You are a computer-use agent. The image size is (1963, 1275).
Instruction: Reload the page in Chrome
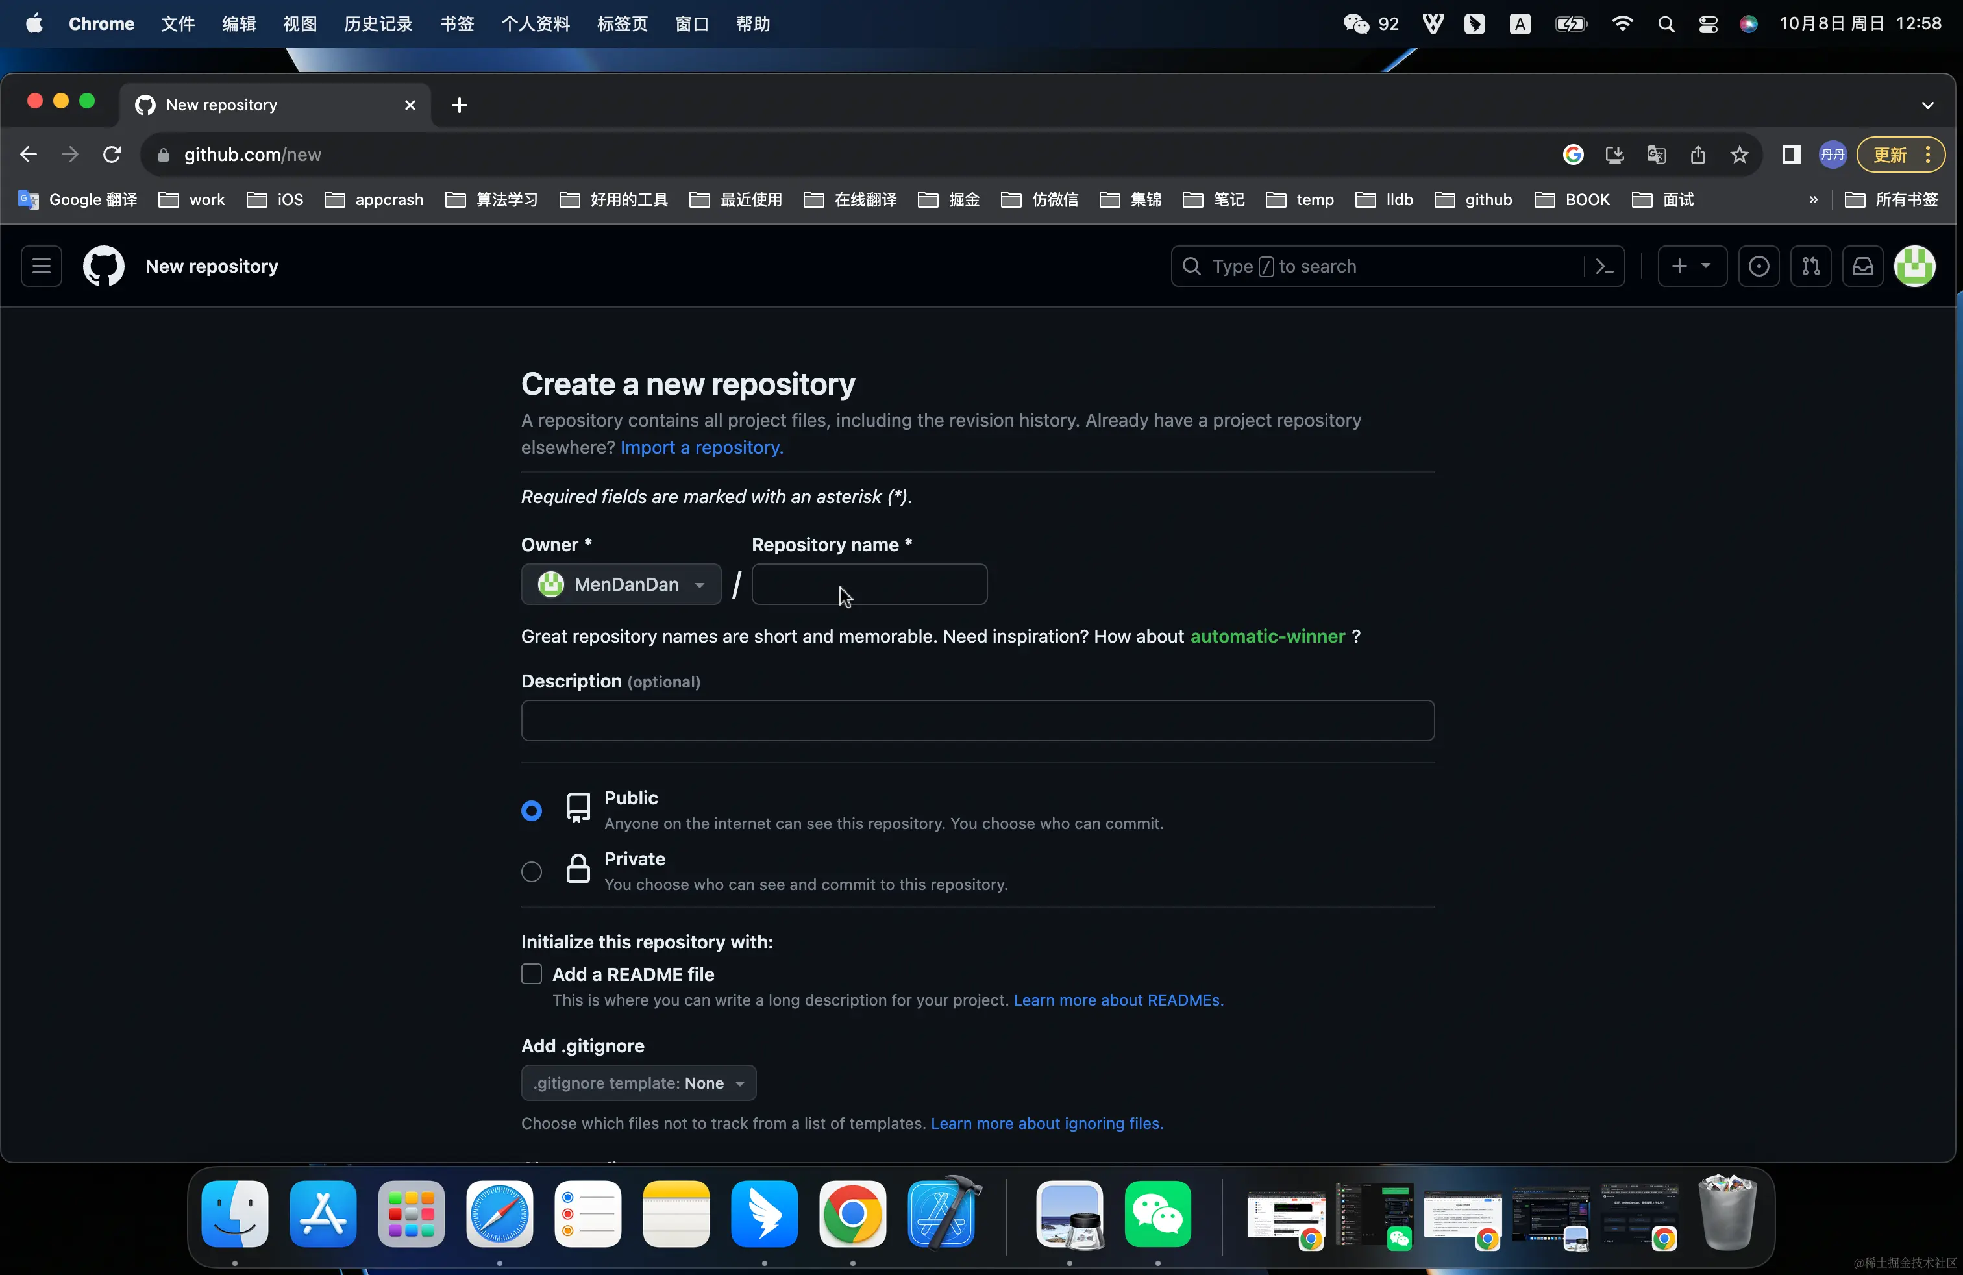112,155
